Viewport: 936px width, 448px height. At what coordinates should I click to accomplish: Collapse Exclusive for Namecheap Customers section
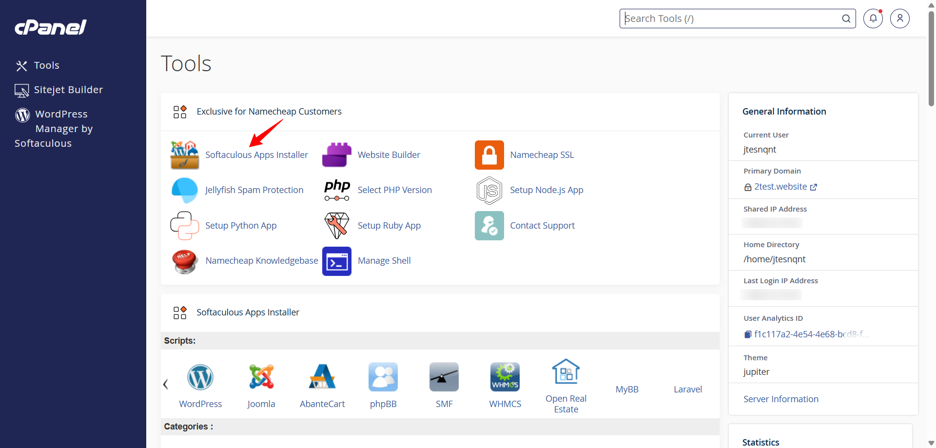(440, 112)
